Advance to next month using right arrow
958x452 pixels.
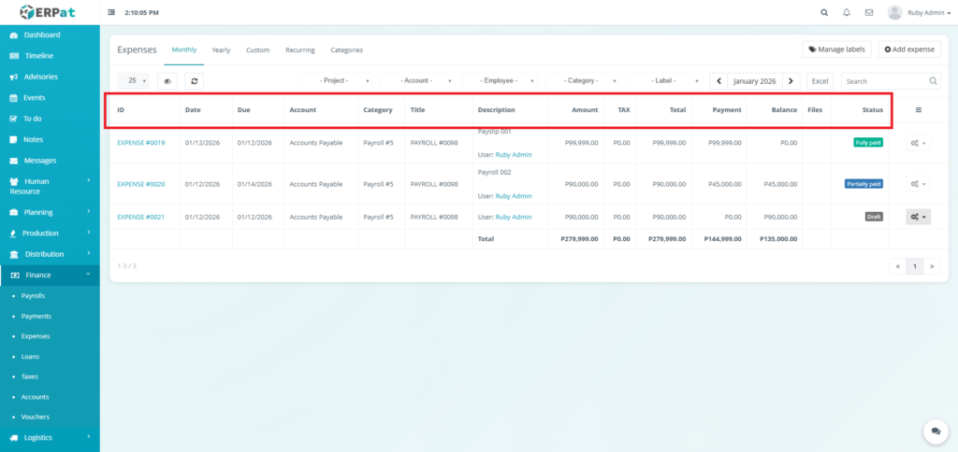pyautogui.click(x=791, y=81)
